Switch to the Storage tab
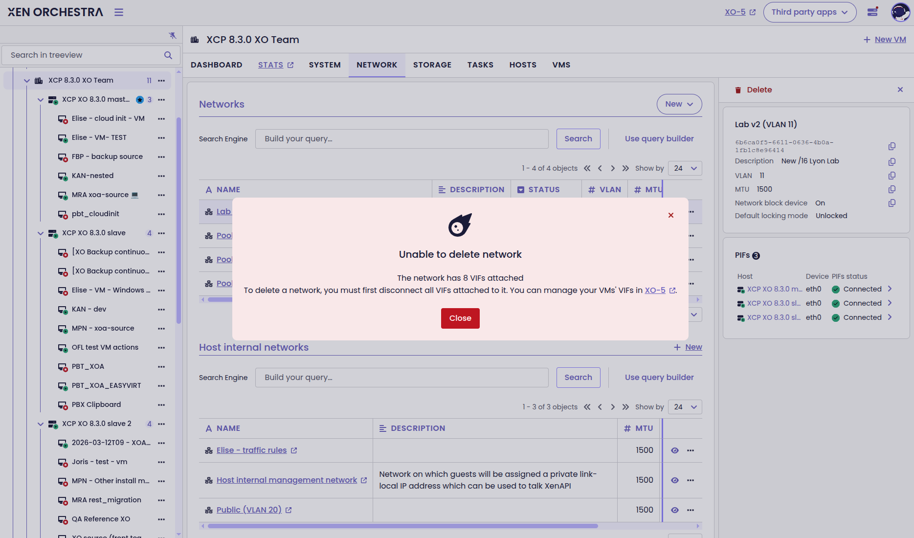Image resolution: width=914 pixels, height=538 pixels. [432, 65]
